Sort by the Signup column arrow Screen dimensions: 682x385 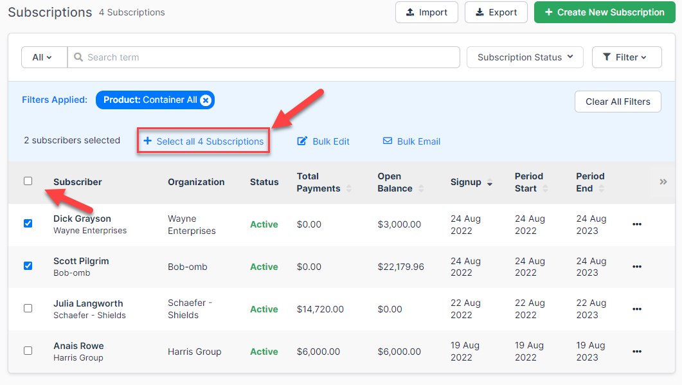(x=490, y=183)
